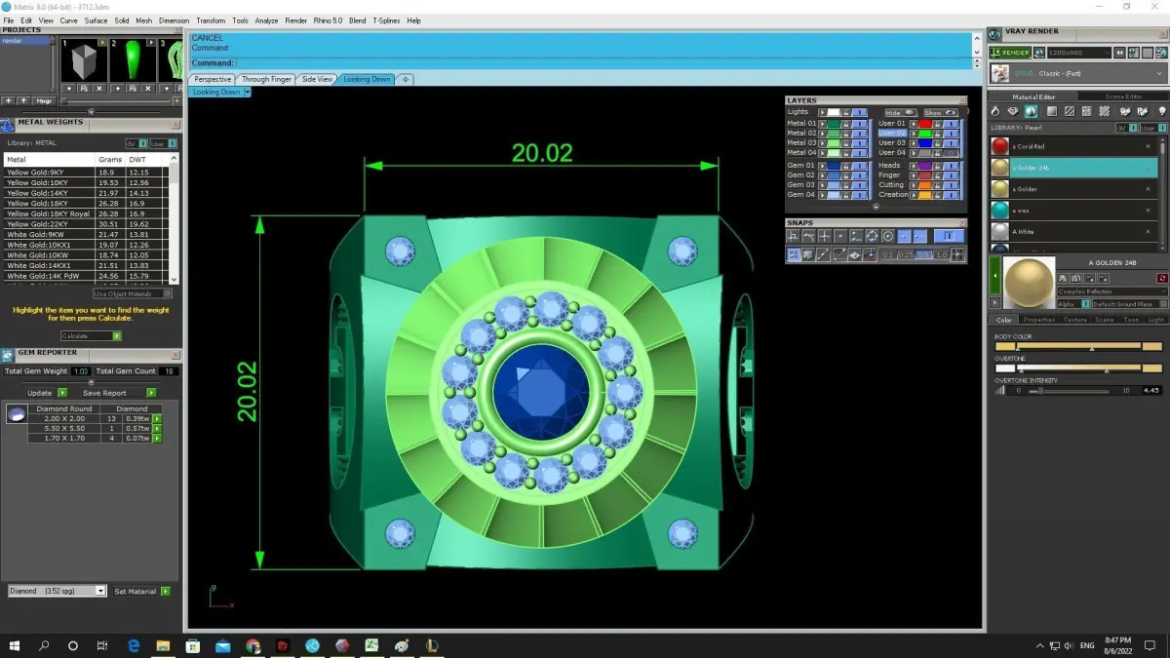Expand Metal 03 layer arrow
The height and width of the screenshot is (658, 1170).
pos(822,143)
